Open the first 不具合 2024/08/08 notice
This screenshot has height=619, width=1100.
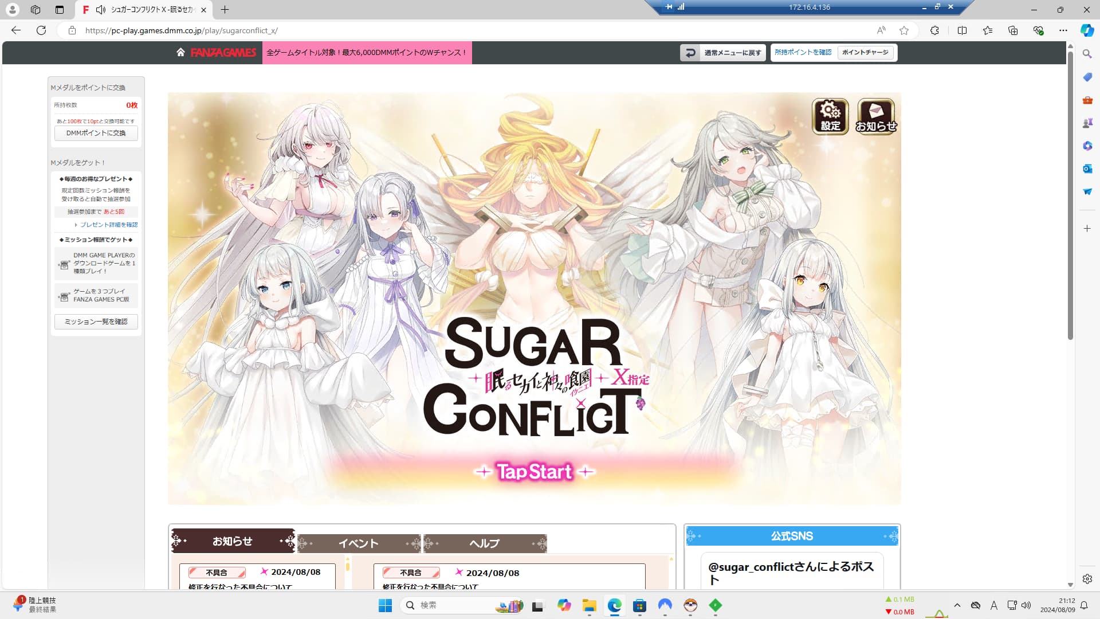[x=258, y=576]
